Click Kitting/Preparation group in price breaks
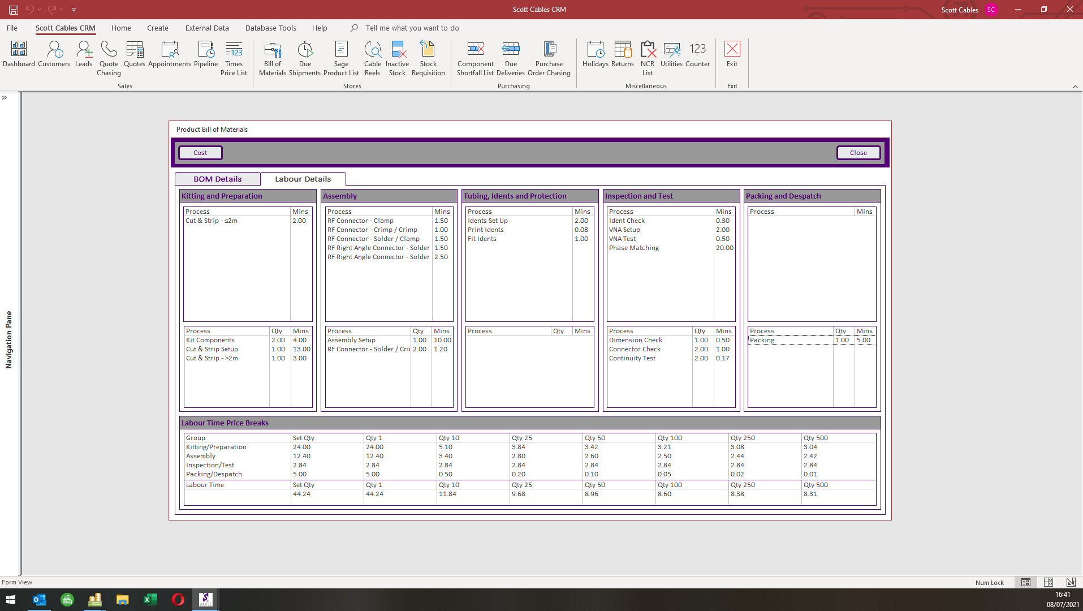The image size is (1083, 611). [x=216, y=447]
